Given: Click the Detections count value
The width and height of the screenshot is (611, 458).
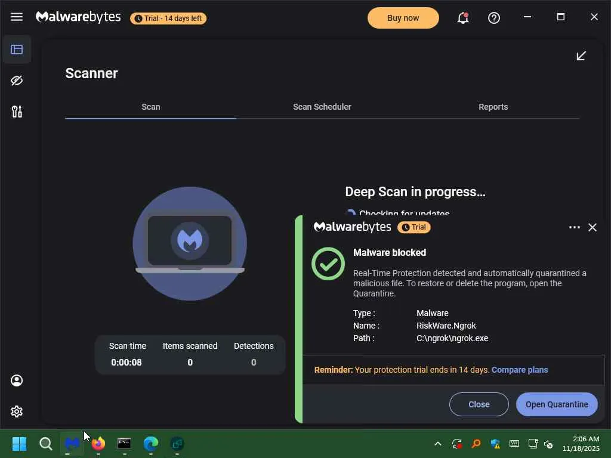Looking at the screenshot, I should (254, 362).
